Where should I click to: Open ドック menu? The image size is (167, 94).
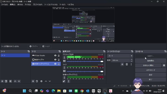[x=28, y=4]
